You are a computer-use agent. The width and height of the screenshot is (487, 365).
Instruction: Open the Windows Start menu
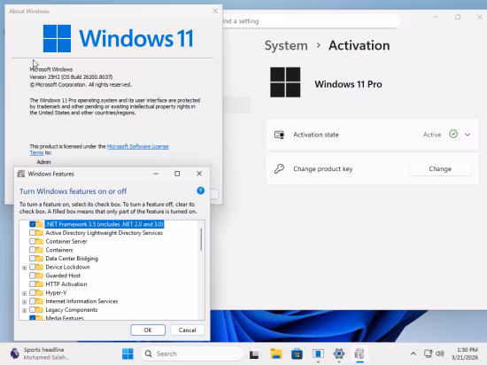pos(128,353)
